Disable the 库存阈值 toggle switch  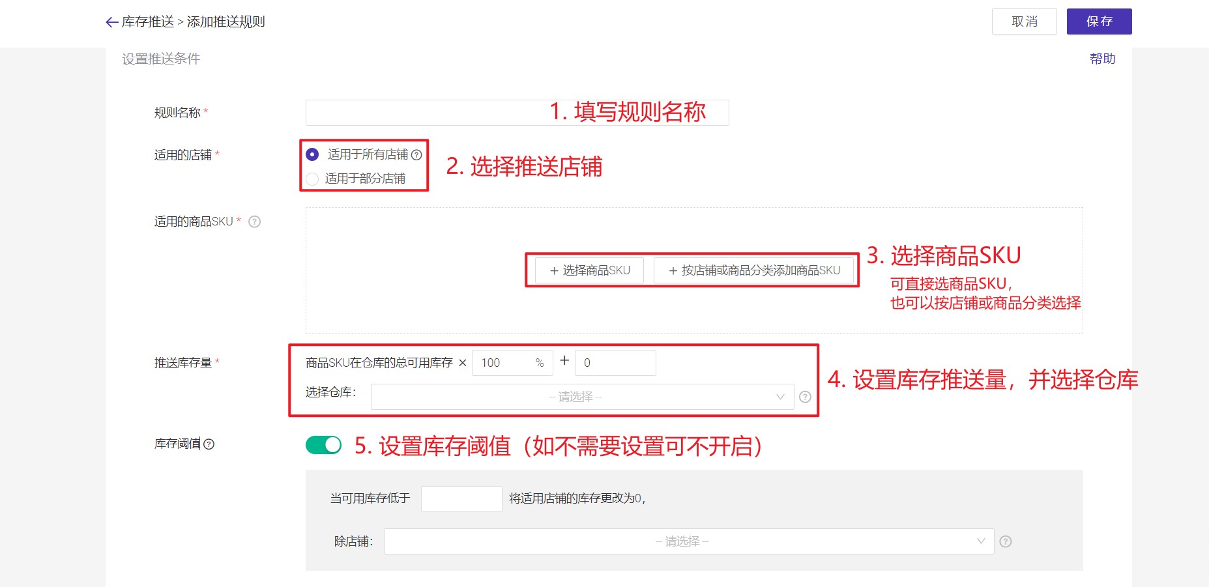(323, 445)
